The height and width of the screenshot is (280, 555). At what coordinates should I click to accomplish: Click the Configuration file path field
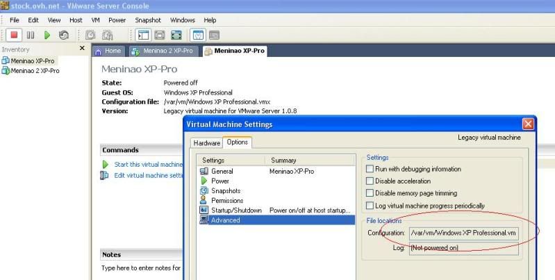pos(464,233)
